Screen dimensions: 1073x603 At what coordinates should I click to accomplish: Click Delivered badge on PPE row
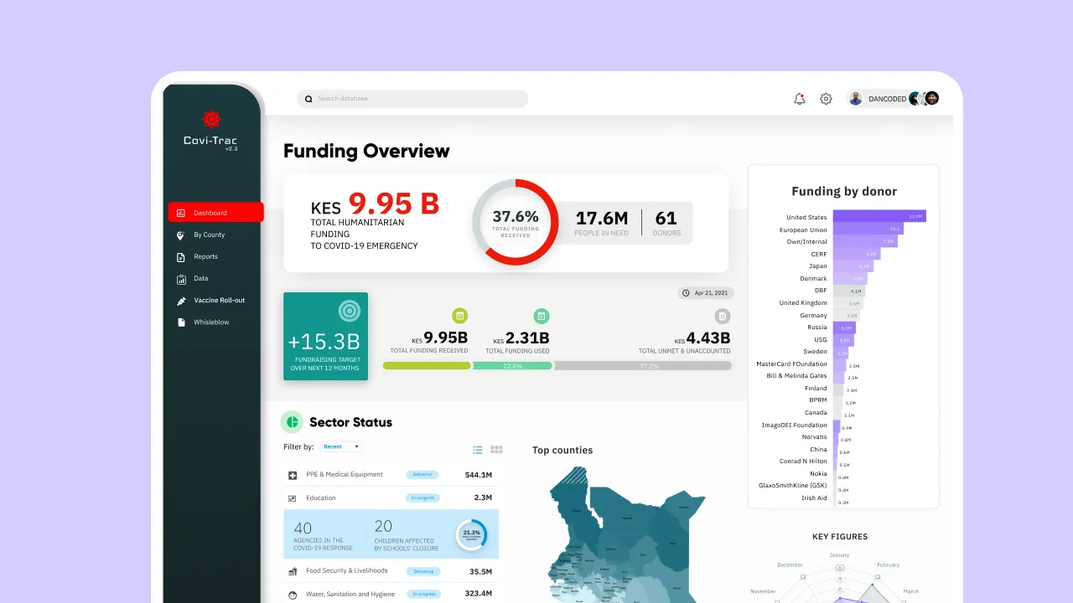coord(422,475)
